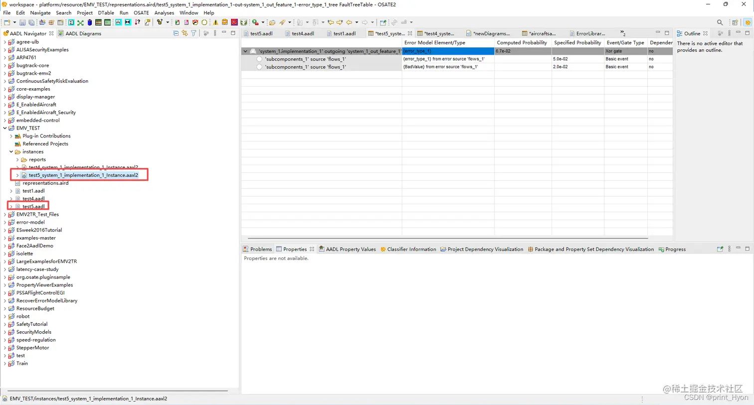The width and height of the screenshot is (754, 405).
Task: Expand Plug-in Contributions node
Action: click(11, 136)
